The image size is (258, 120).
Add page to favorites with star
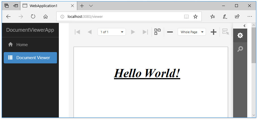point(195,17)
